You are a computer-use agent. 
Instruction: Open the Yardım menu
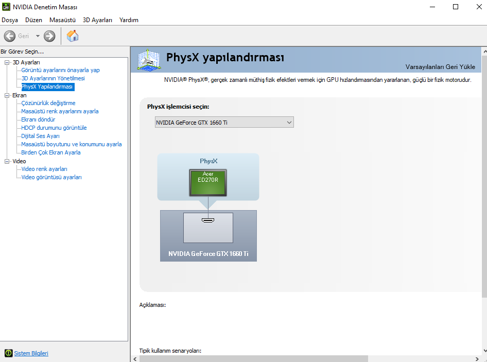(x=129, y=20)
